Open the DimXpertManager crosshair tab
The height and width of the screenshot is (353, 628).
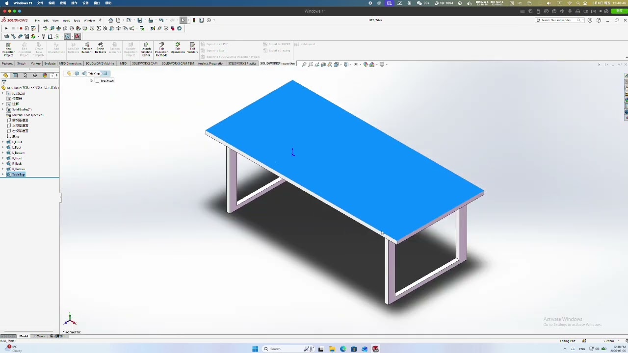(x=35, y=76)
